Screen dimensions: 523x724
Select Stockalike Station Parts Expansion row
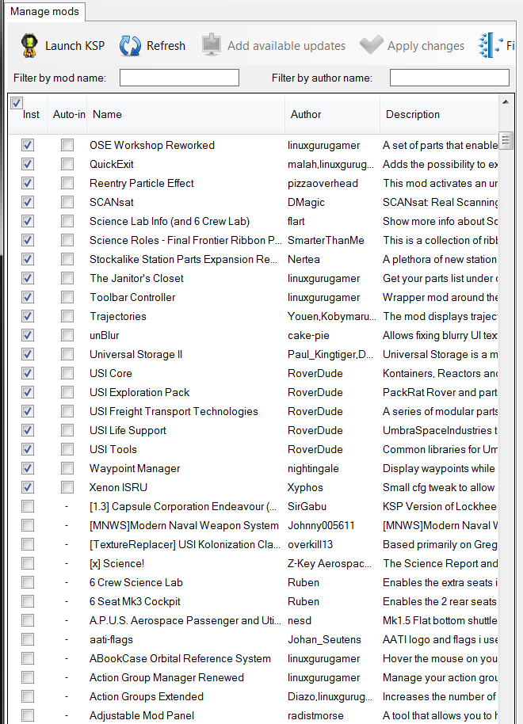pyautogui.click(x=254, y=259)
